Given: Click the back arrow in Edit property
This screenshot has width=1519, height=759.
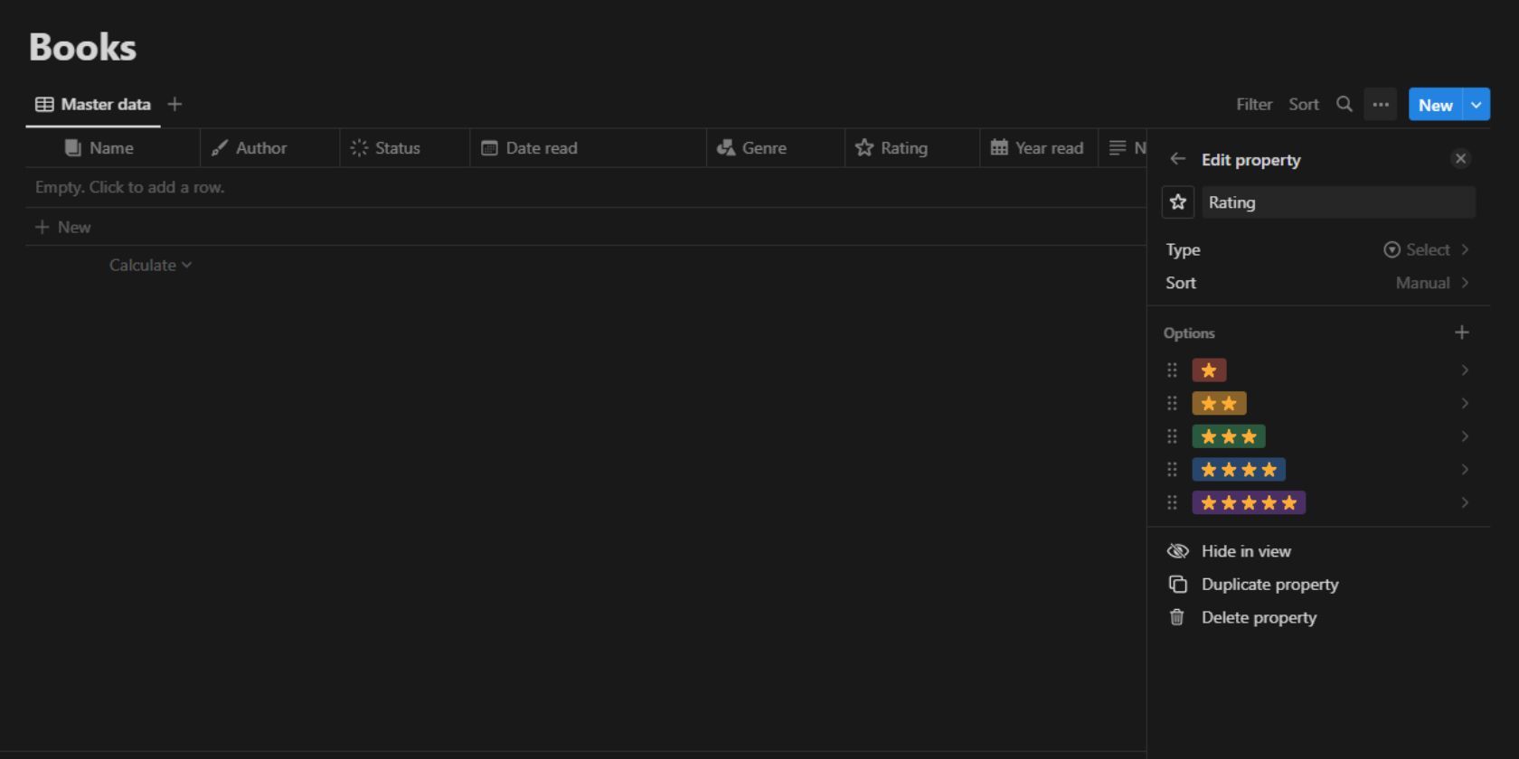Looking at the screenshot, I should pos(1177,159).
